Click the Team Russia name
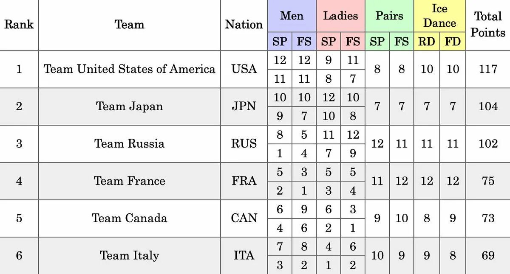 (x=130, y=143)
